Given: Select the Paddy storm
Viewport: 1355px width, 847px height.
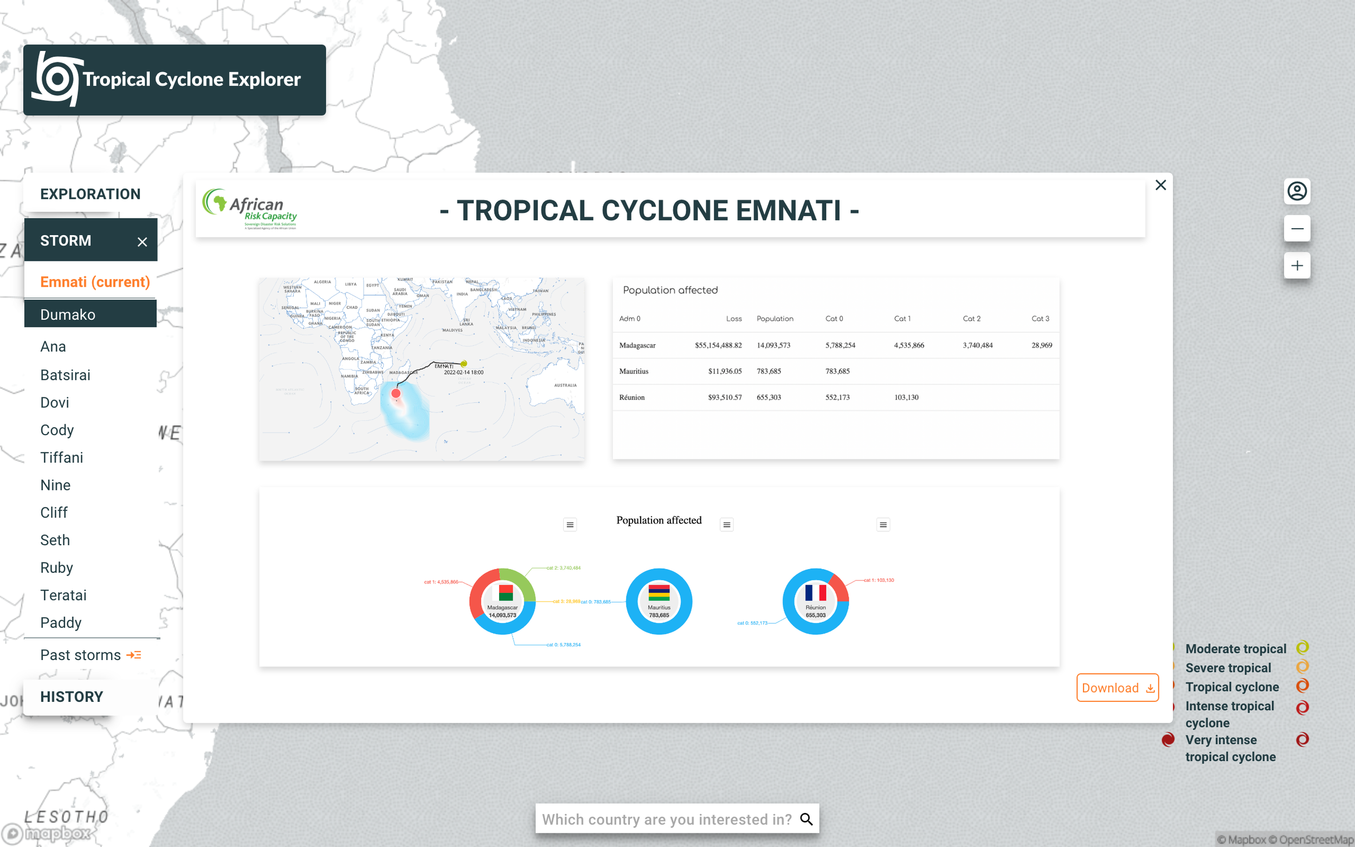Looking at the screenshot, I should (x=61, y=622).
